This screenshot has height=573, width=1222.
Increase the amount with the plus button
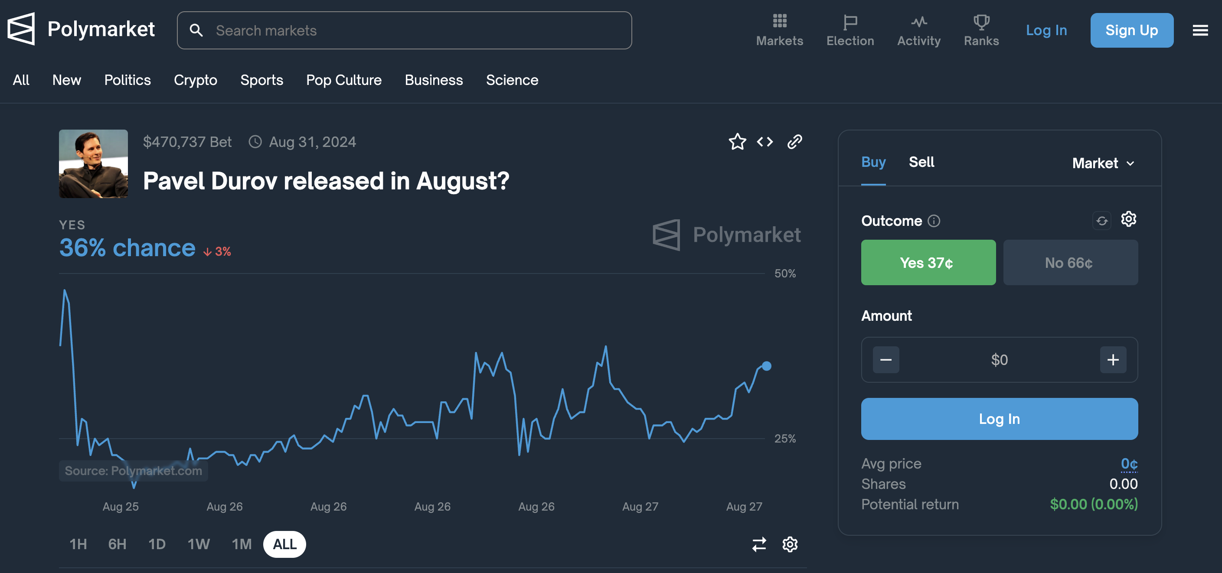coord(1113,360)
